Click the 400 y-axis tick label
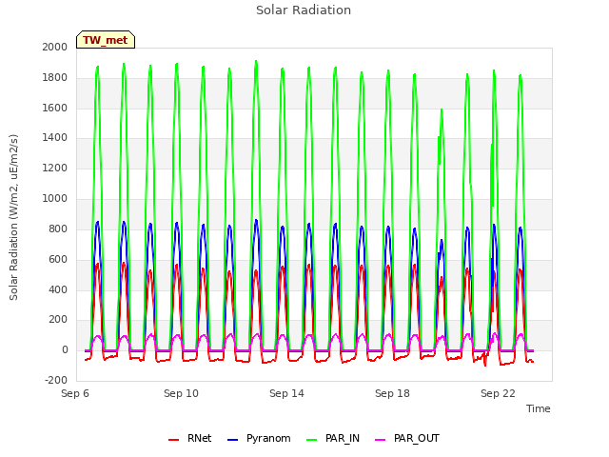609x457 pixels. tap(58, 289)
